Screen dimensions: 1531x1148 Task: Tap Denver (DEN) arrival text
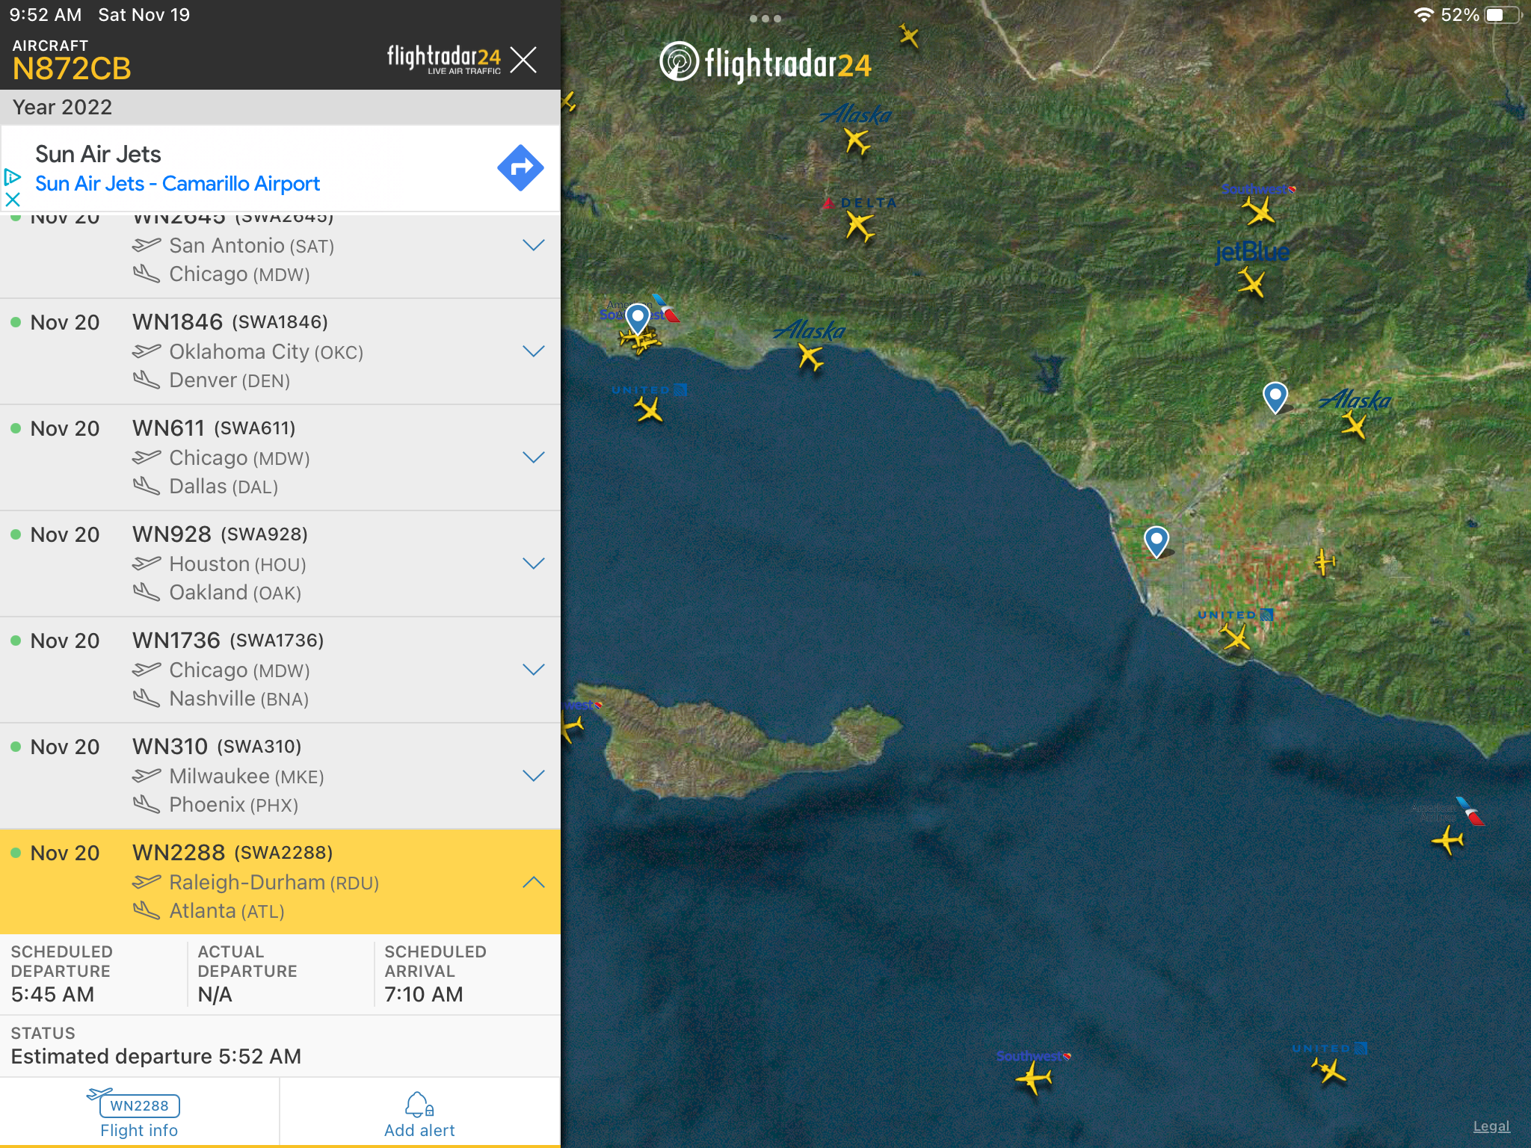pos(230,380)
